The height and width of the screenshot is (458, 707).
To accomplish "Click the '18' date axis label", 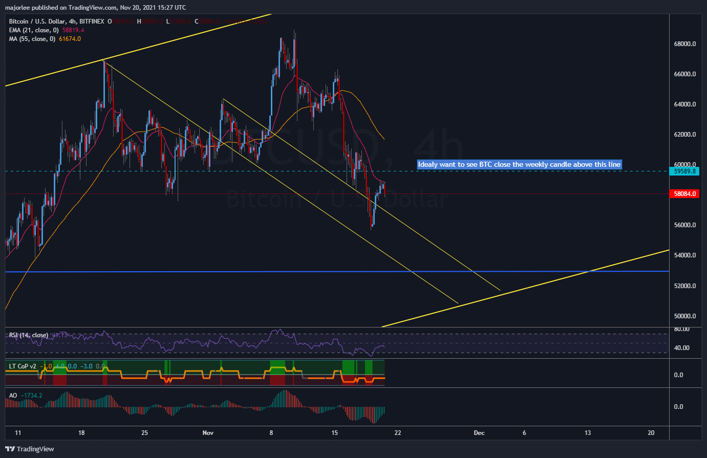I will tap(81, 433).
